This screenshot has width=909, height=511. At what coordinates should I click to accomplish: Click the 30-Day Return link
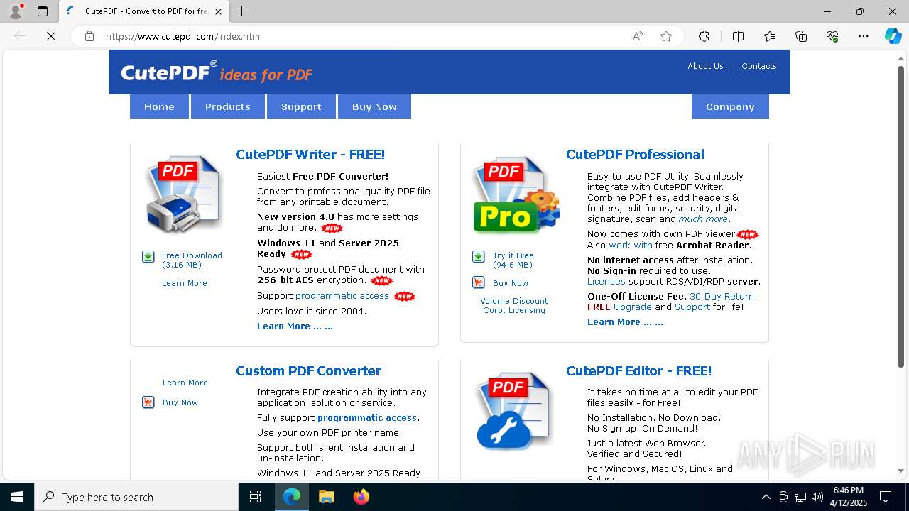point(723,297)
